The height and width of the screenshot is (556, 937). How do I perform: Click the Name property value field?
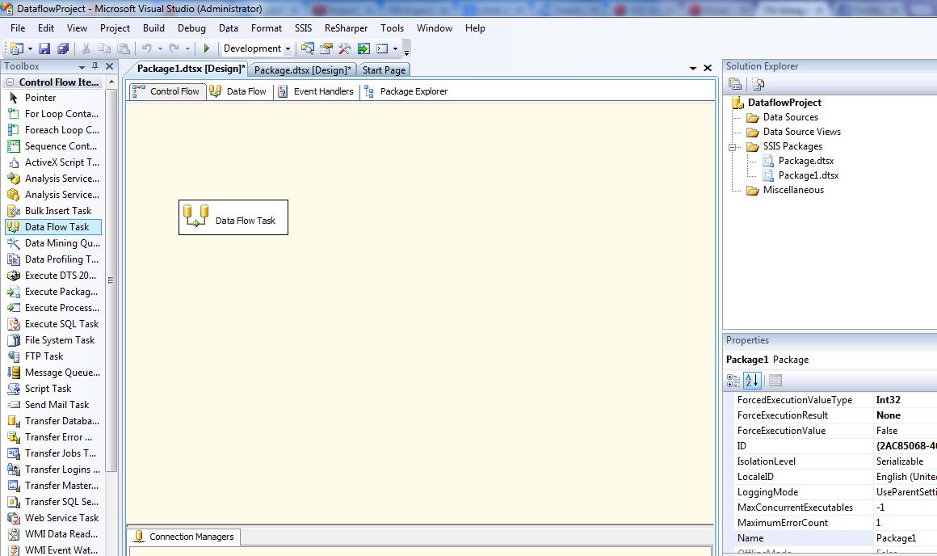[905, 538]
